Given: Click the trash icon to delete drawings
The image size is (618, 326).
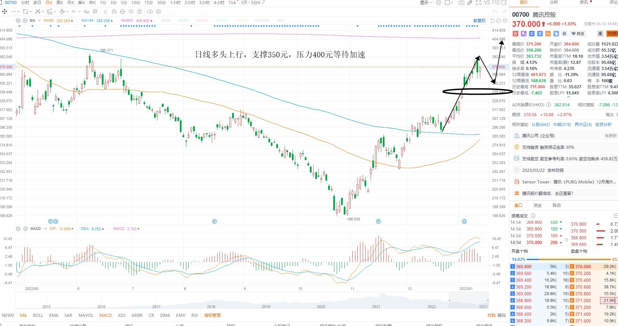Looking at the screenshot, I should tap(139, 12).
